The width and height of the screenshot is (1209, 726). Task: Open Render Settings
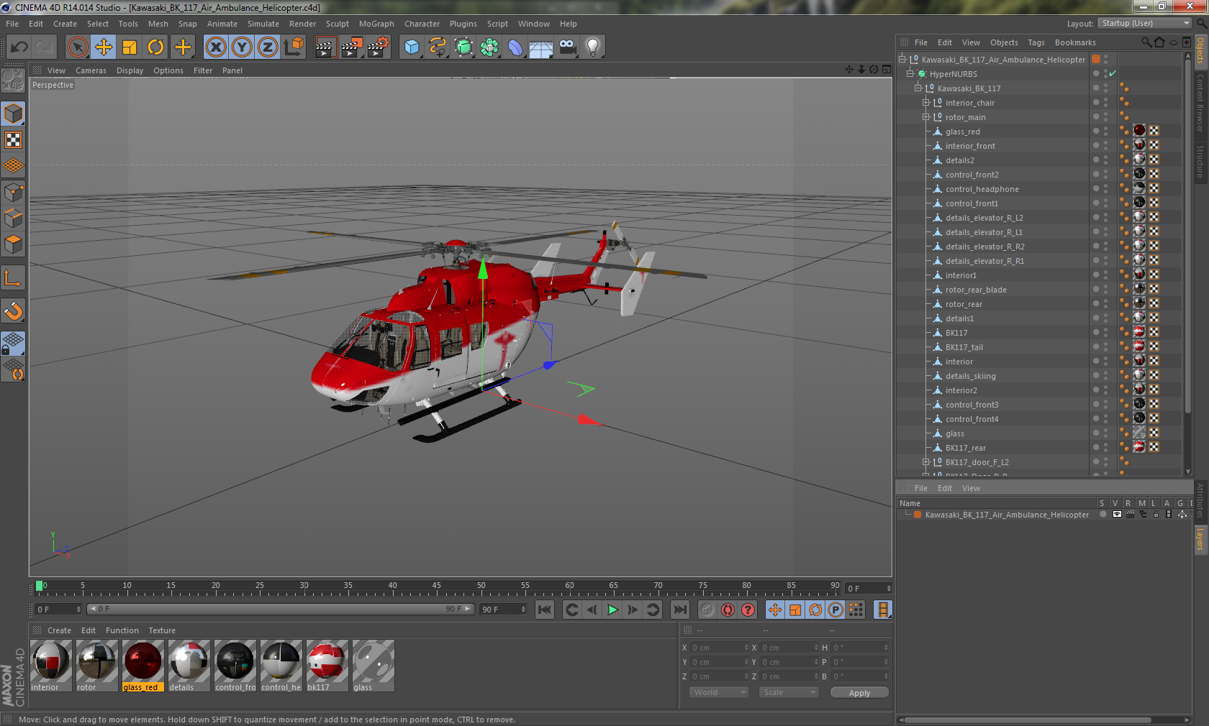click(x=379, y=47)
